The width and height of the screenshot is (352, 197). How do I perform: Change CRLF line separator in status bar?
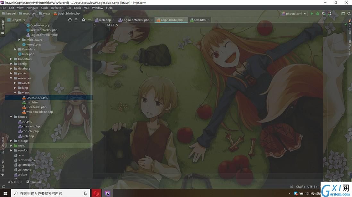[x=300, y=187]
